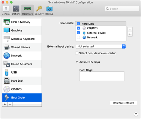The height and width of the screenshot is (119, 141).
Task: Open the Backup icon
Action: tap(49, 9)
